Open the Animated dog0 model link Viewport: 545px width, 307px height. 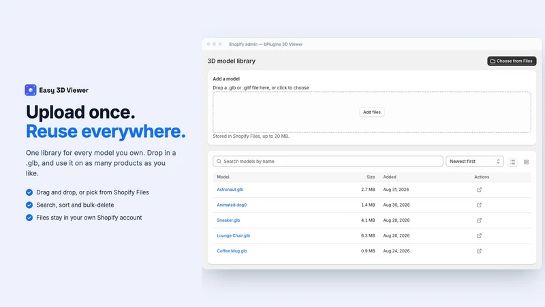pyautogui.click(x=232, y=205)
